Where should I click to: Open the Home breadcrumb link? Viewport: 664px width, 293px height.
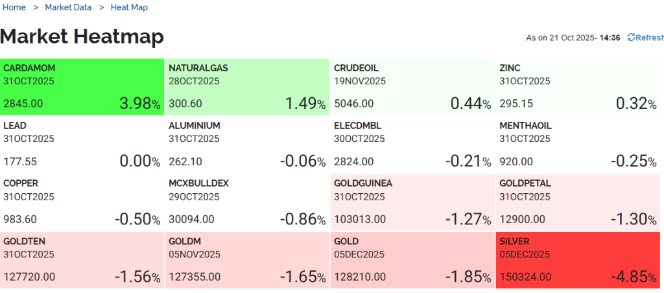[x=14, y=8]
